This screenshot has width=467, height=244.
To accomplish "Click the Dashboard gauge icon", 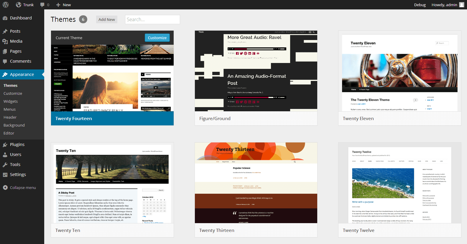I will coord(5,18).
